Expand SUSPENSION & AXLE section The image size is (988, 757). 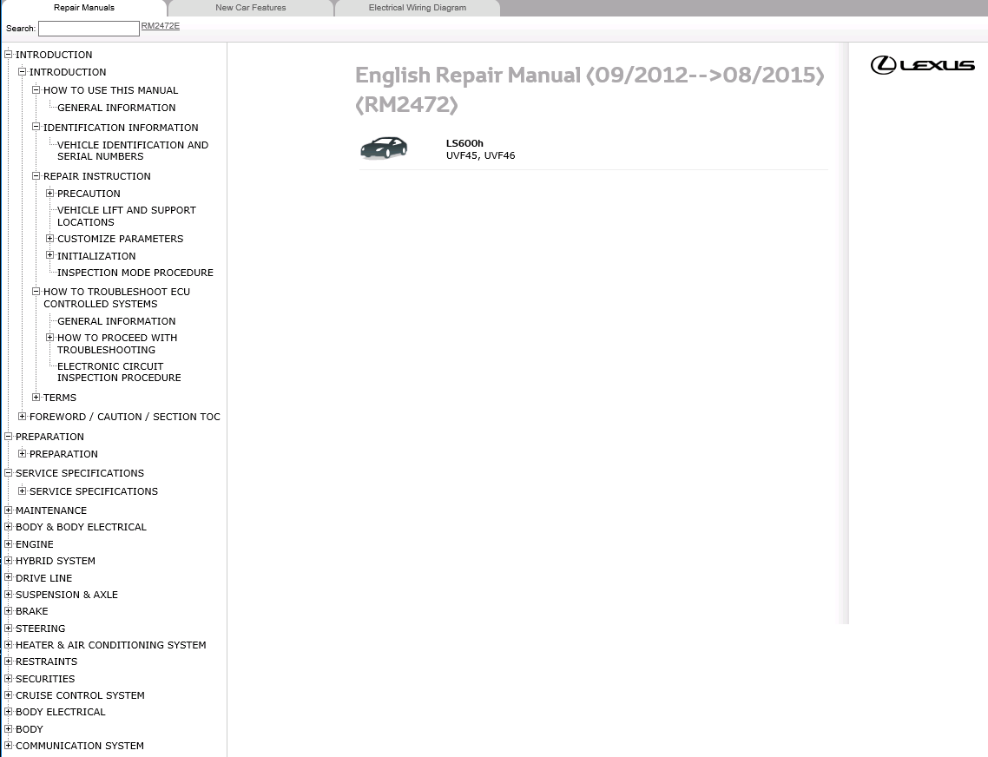[8, 594]
